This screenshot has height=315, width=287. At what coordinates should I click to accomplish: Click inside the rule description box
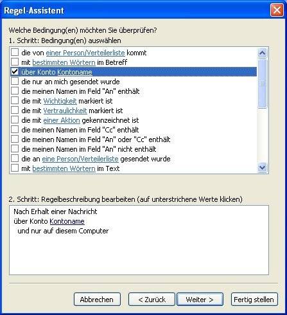point(139,253)
